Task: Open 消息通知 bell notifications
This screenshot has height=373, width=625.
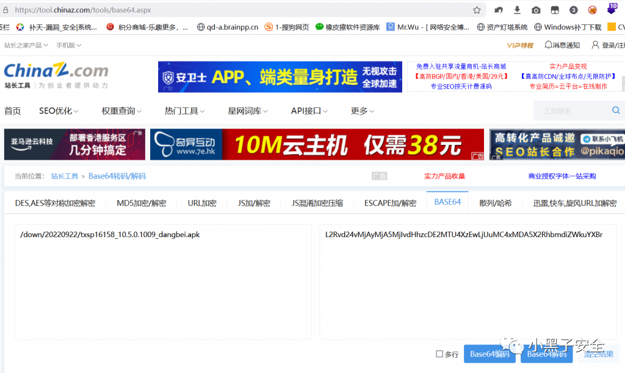Action: click(x=562, y=45)
